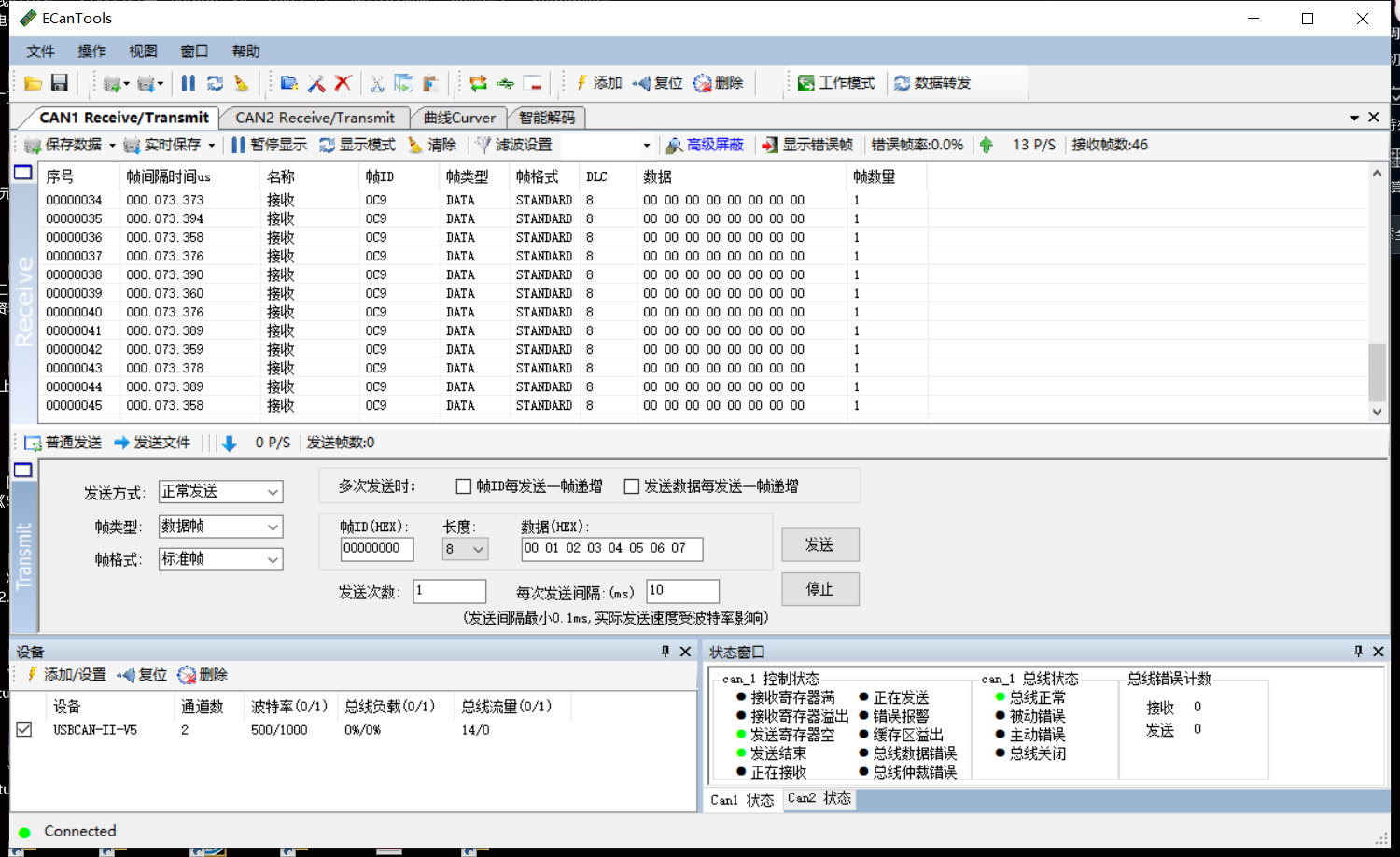This screenshot has height=857, width=1400.
Task: Click the broom clear icon in top toolbar
Action: 241,83
